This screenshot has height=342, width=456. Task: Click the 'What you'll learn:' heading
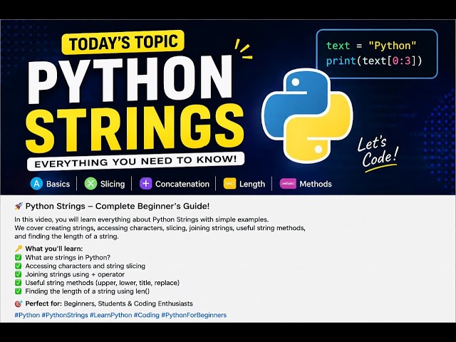tap(54, 249)
